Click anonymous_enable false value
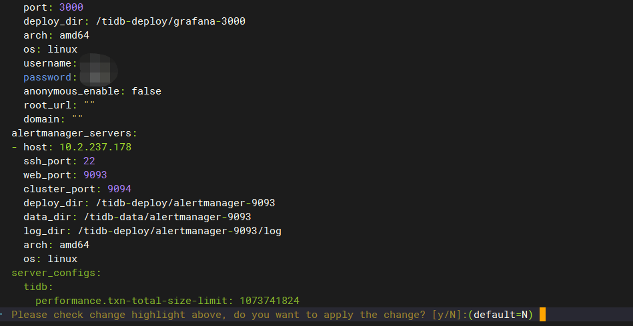 coord(147,91)
